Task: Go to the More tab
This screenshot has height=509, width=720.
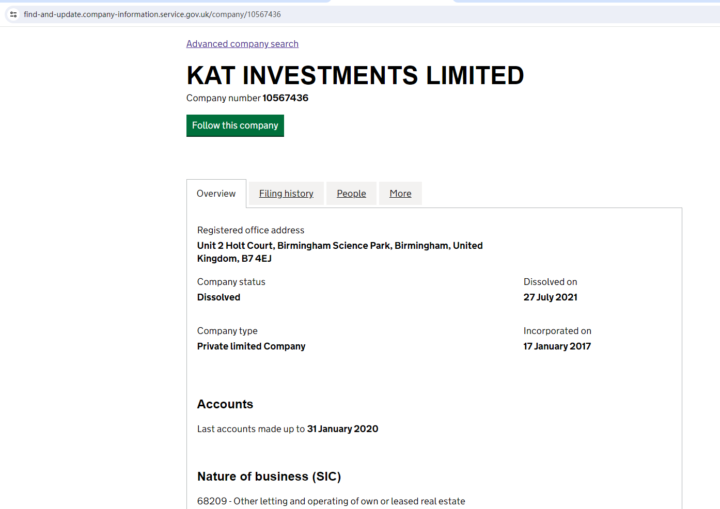Action: tap(400, 194)
